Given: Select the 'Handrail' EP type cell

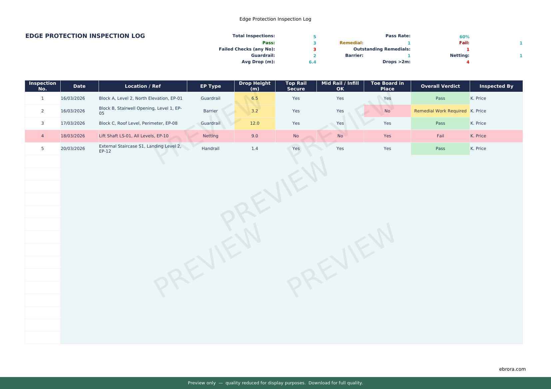Looking at the screenshot, I should click(x=211, y=149).
